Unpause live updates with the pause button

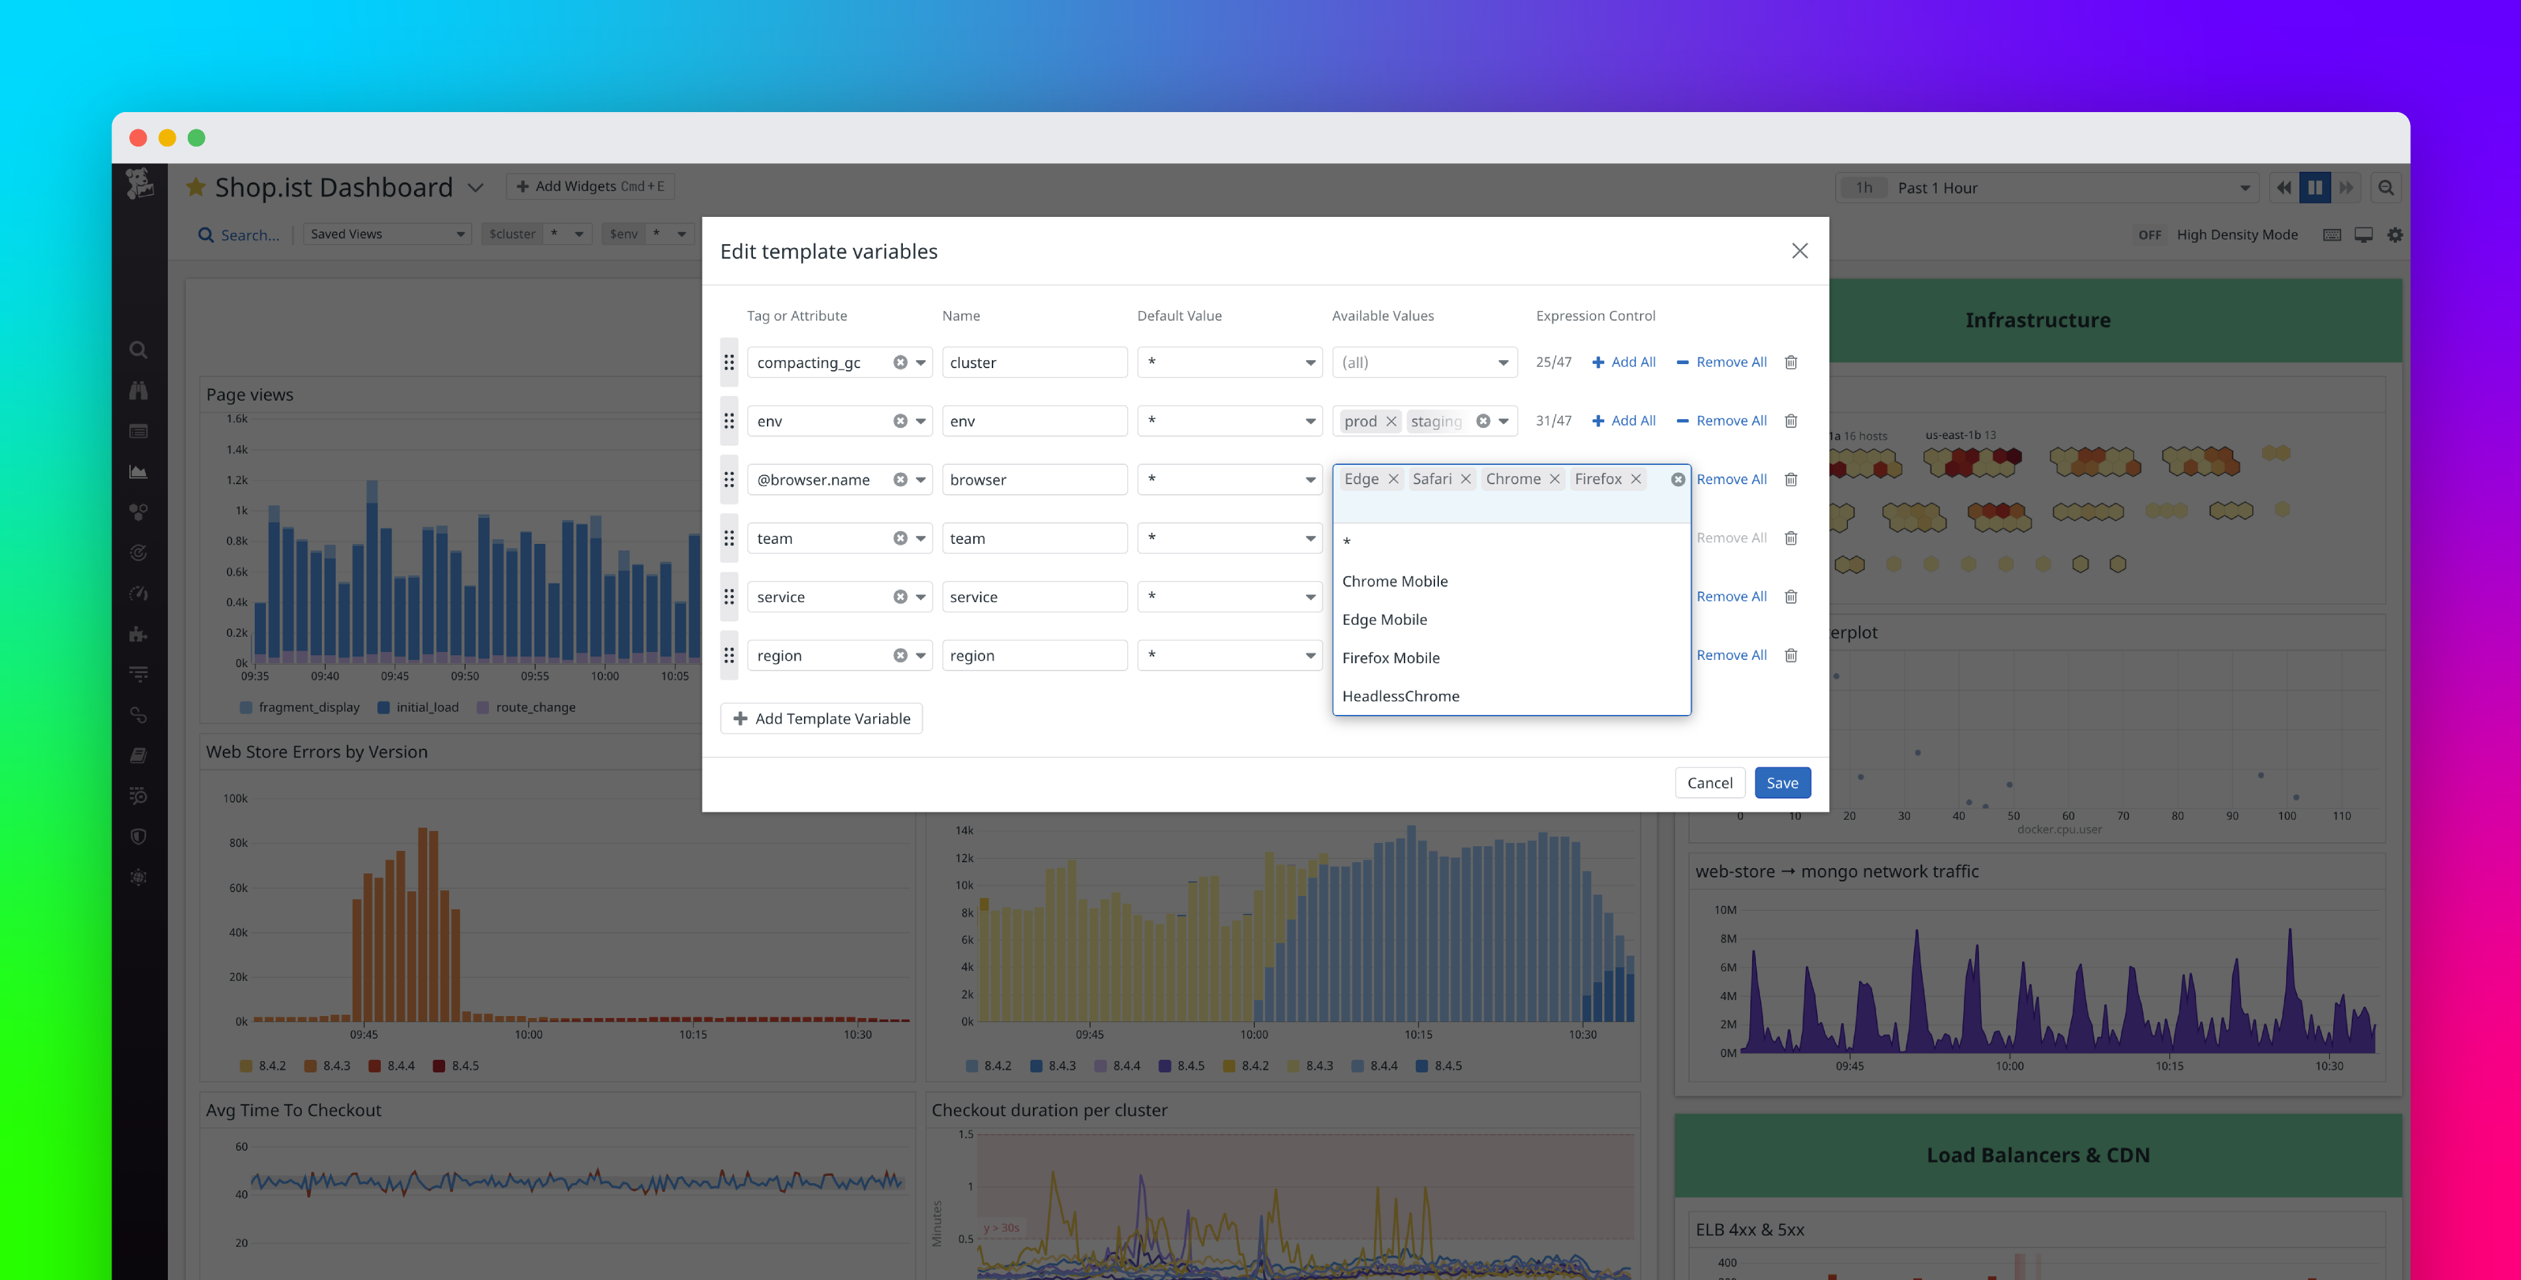tap(2315, 187)
